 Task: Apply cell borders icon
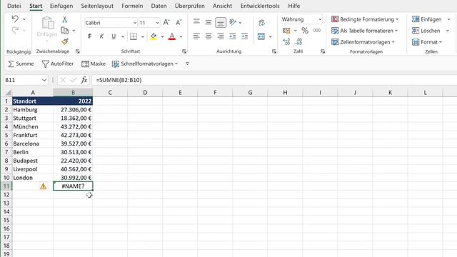[x=134, y=36]
